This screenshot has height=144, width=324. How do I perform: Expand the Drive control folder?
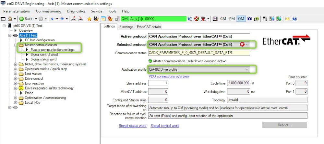pyautogui.click(x=16, y=78)
